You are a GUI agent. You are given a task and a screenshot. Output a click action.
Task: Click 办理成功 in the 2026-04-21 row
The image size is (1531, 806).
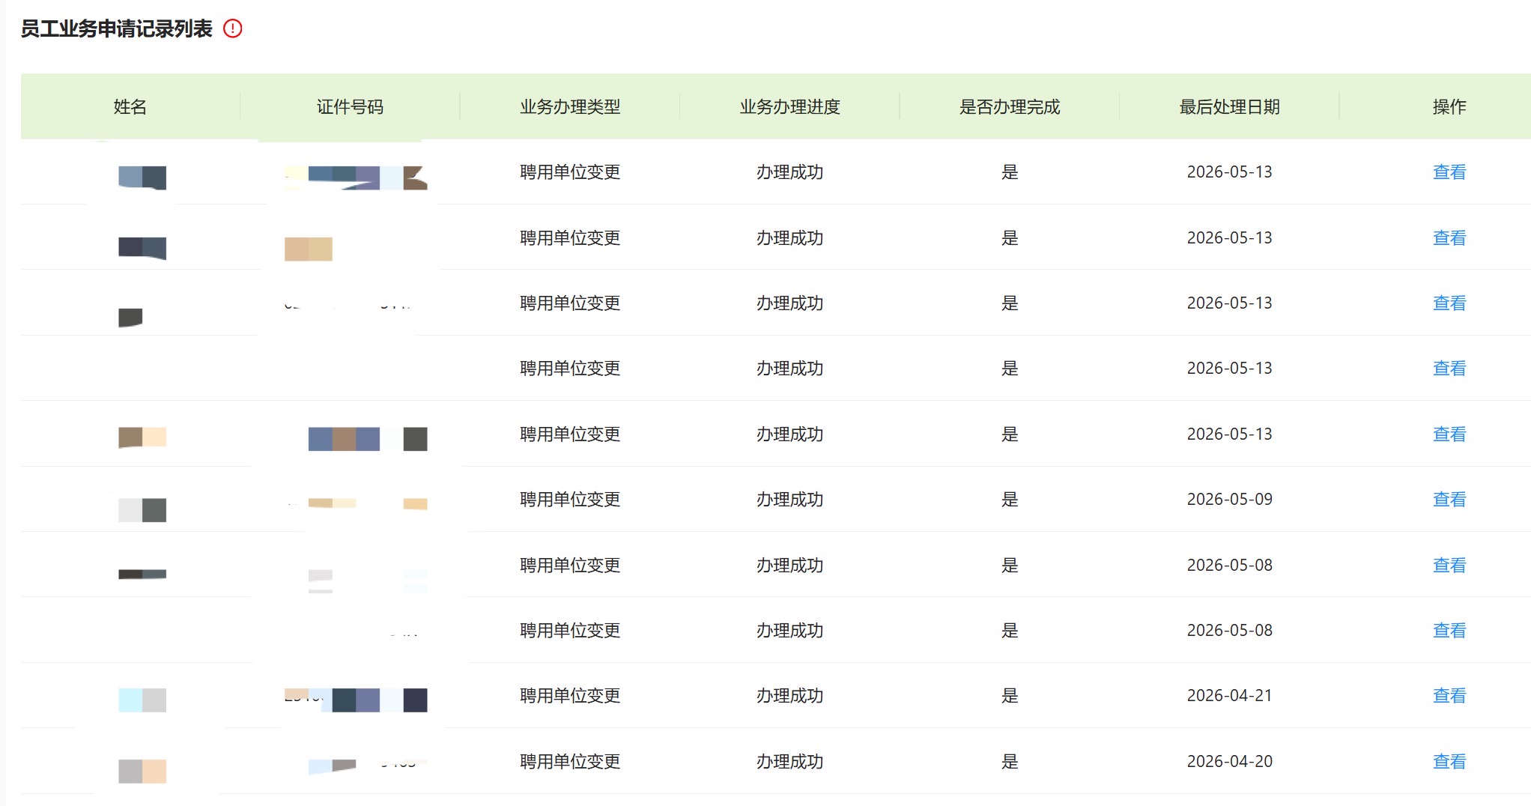coord(789,696)
